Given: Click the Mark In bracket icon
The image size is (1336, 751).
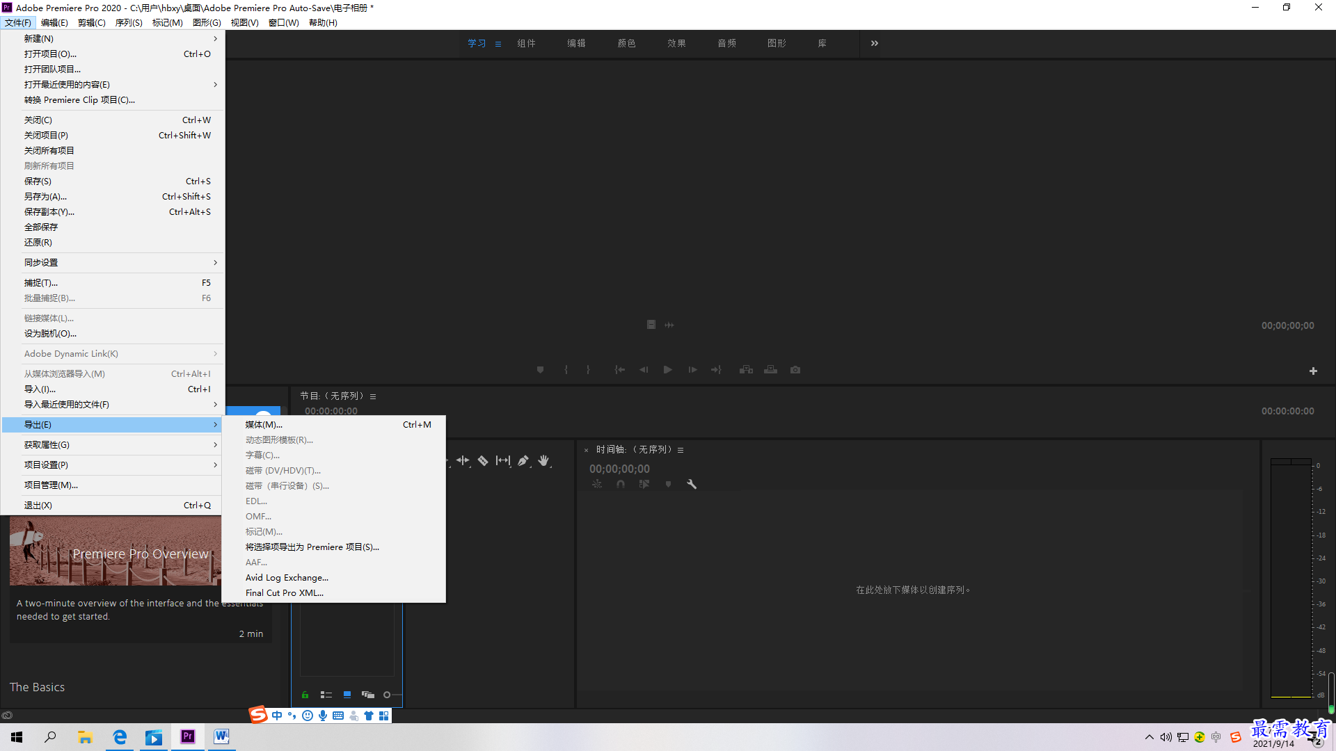Looking at the screenshot, I should [566, 370].
